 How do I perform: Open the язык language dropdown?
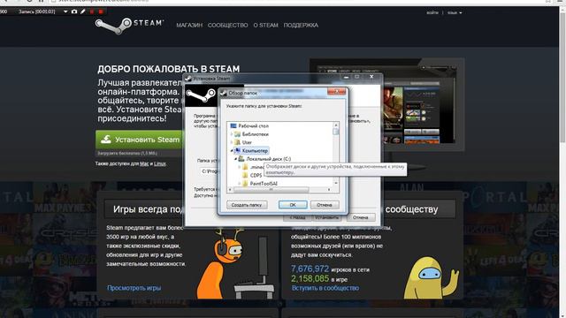click(x=455, y=12)
